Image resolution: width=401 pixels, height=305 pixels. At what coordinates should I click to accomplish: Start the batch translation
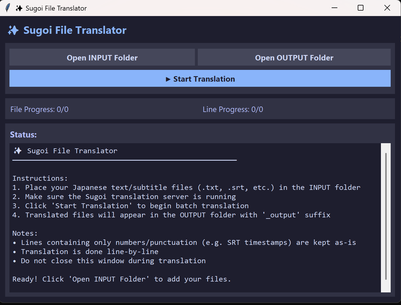click(200, 79)
